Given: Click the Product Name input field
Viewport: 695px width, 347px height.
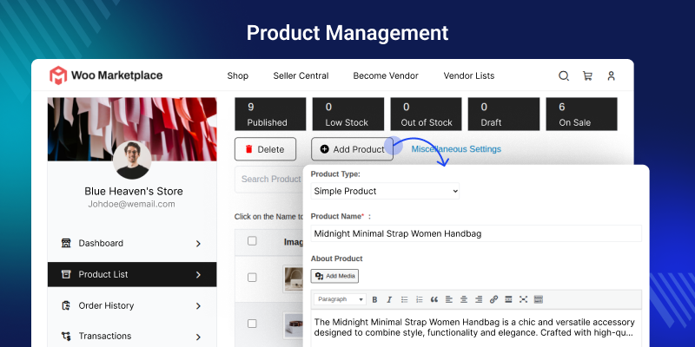Looking at the screenshot, I should click(476, 233).
